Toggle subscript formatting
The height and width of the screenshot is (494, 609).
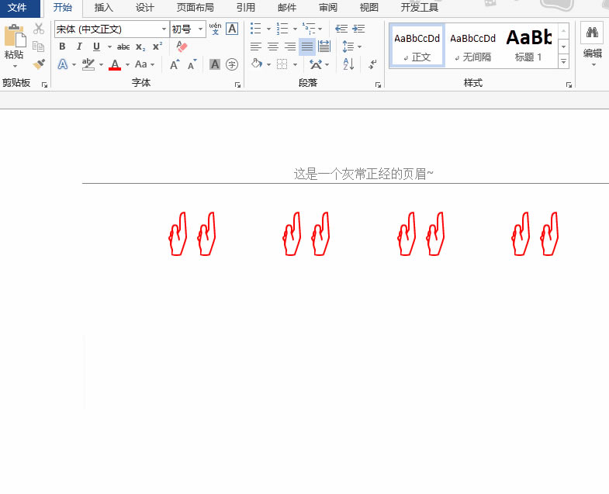[x=140, y=47]
